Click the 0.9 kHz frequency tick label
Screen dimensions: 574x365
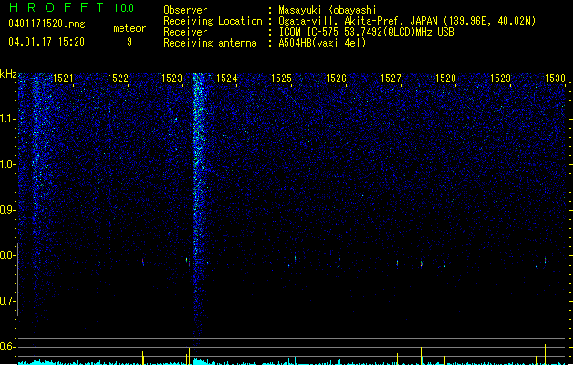(x=7, y=210)
